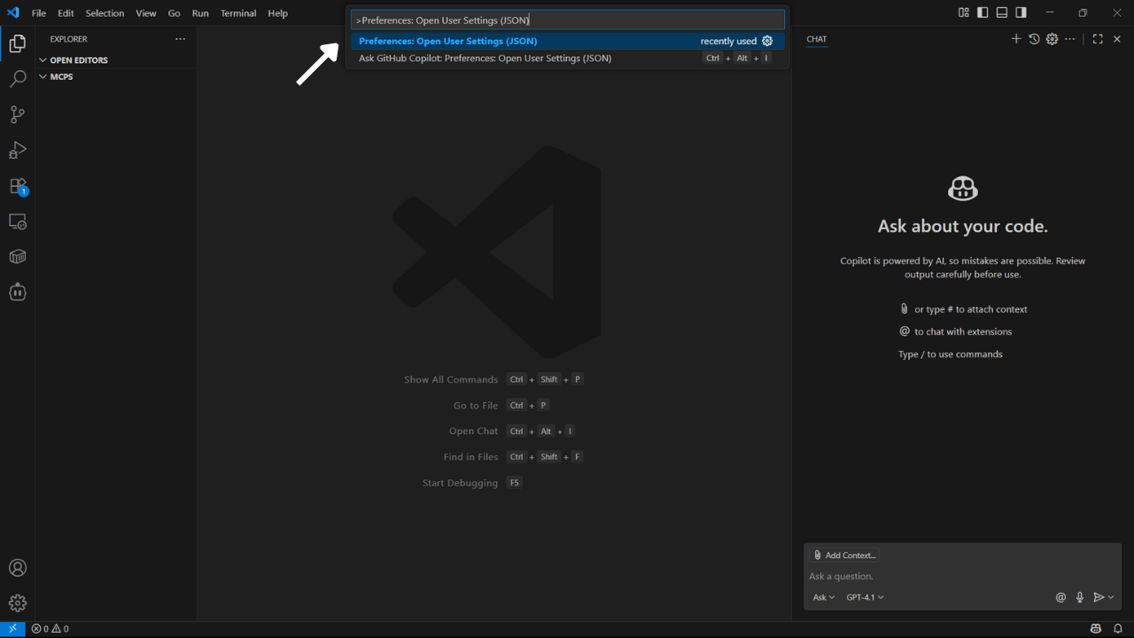Click the Add Context button
Image resolution: width=1134 pixels, height=638 pixels.
click(x=844, y=556)
